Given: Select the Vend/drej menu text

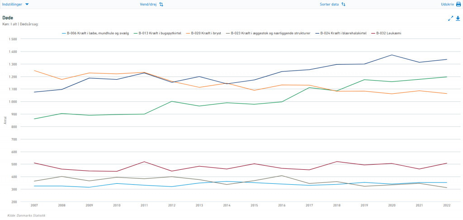Looking at the screenshot, I should pos(149,4).
